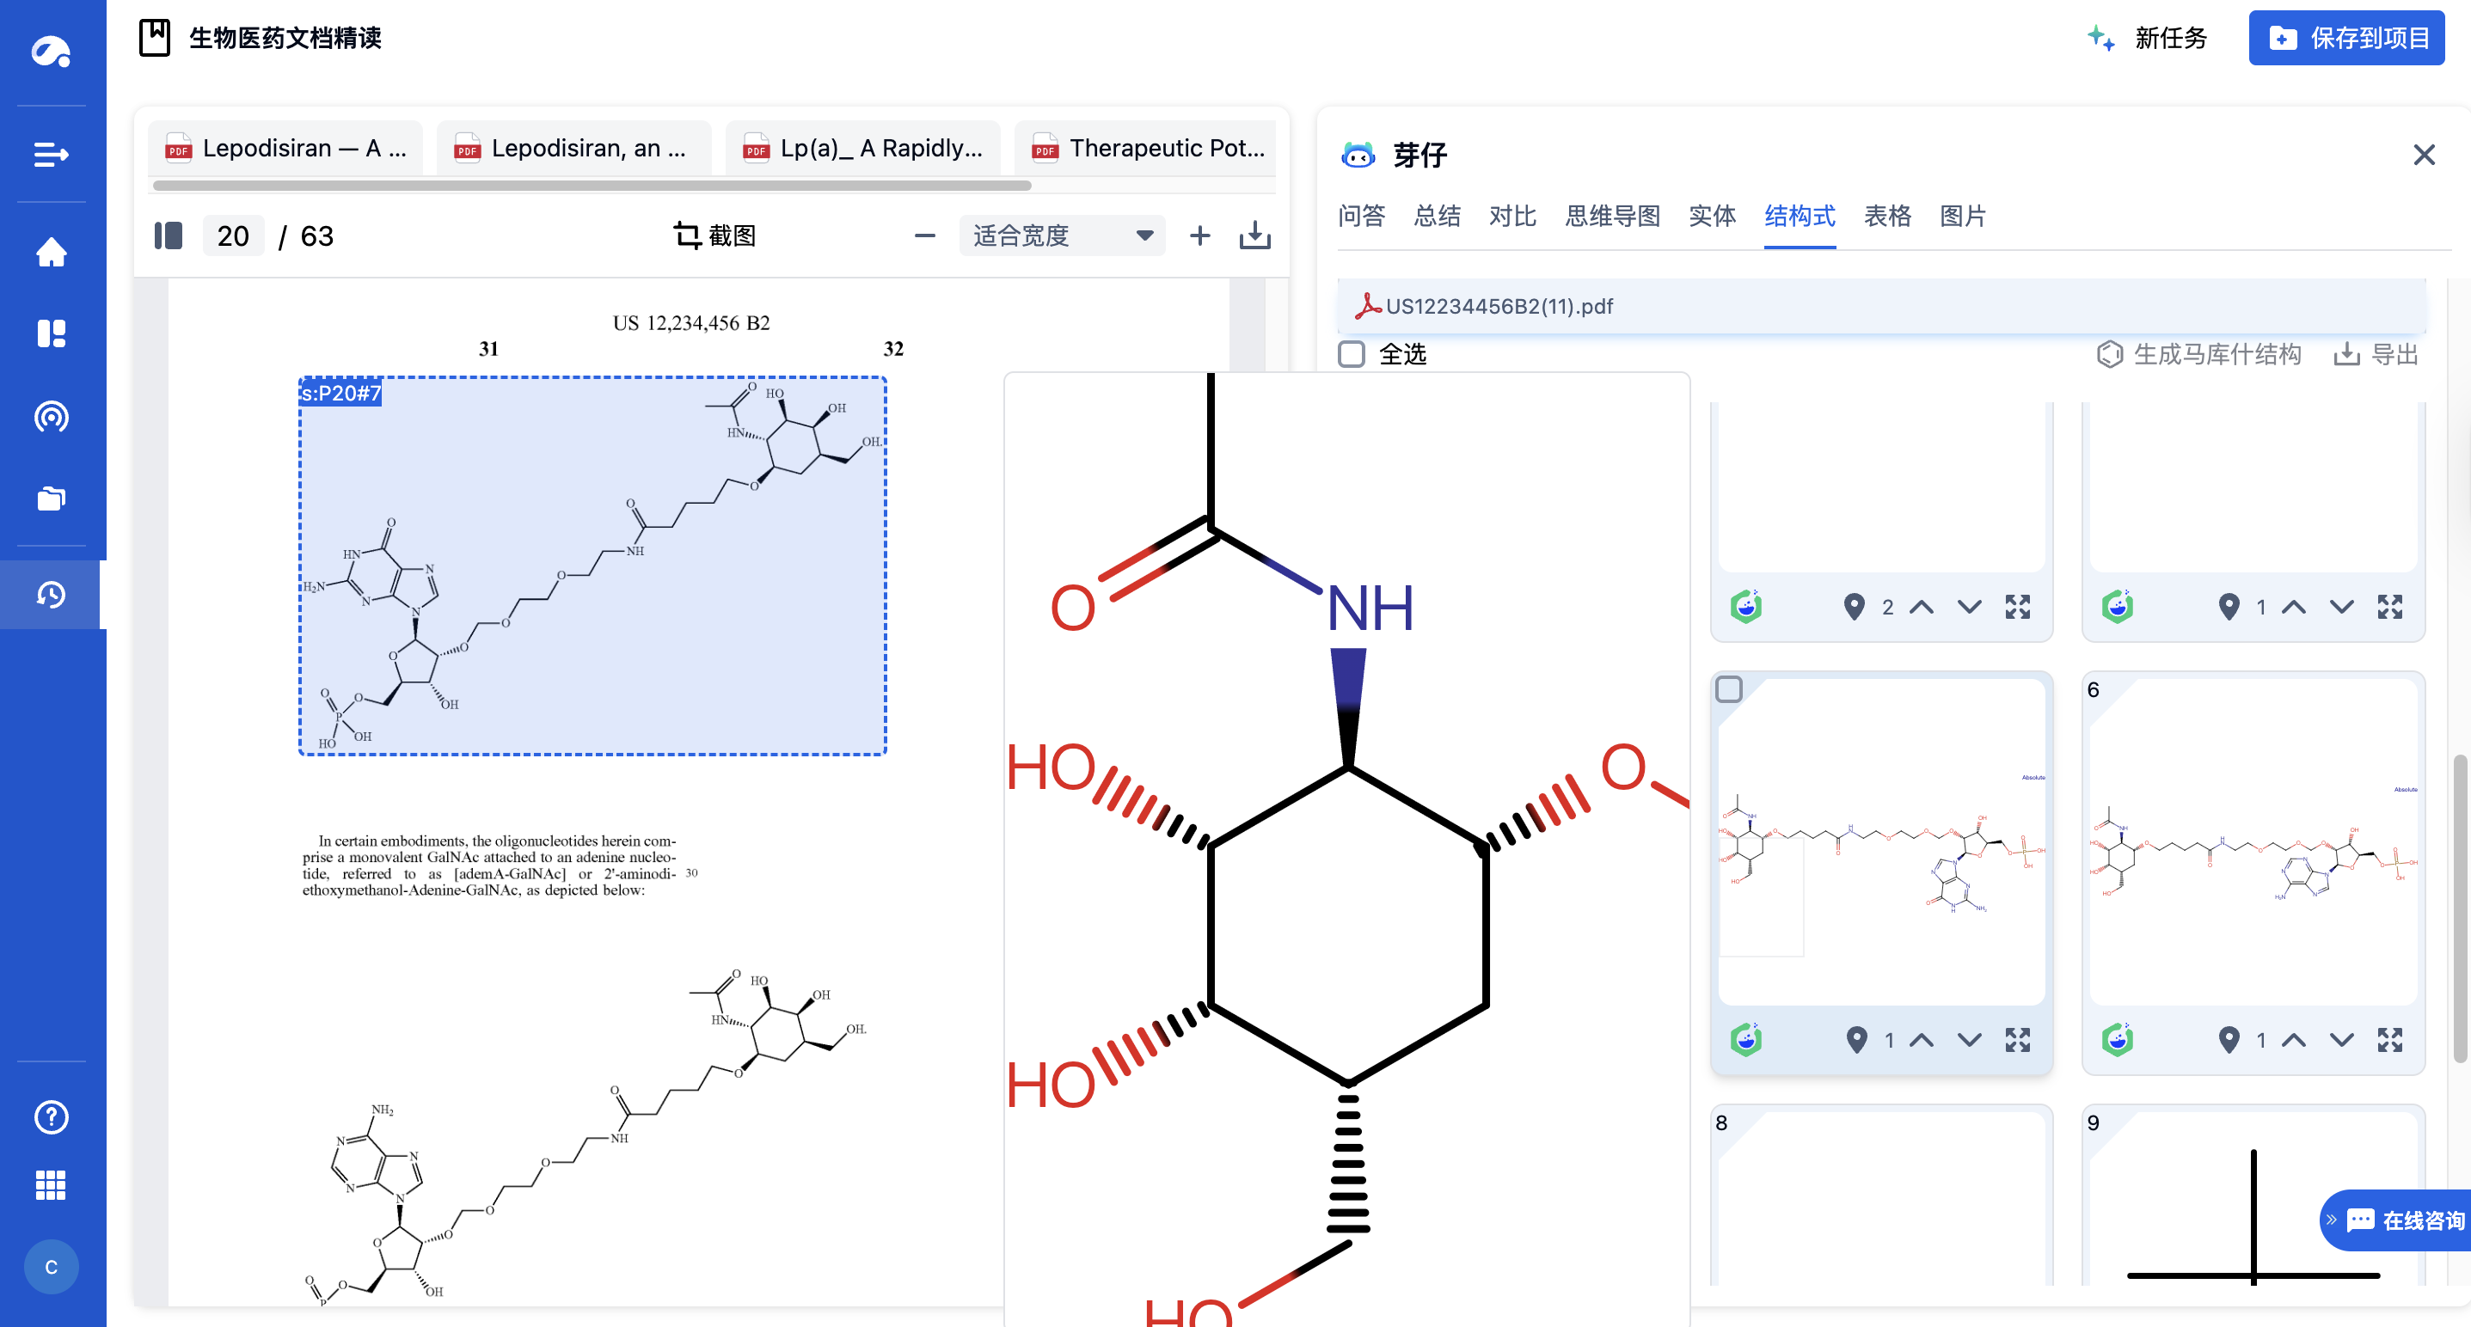Screen dimensions: 2471x1327
Task: Click the down chevron on the first structure card
Action: pyautogui.click(x=1971, y=606)
